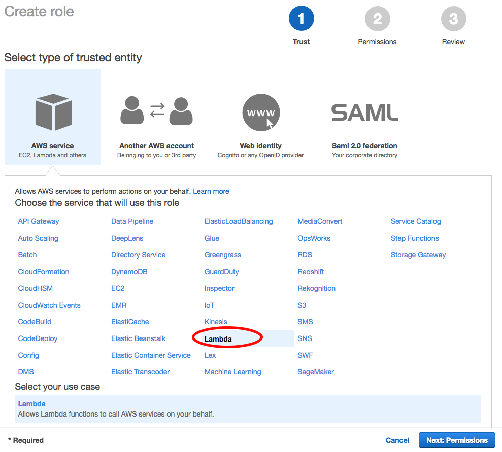The height and width of the screenshot is (452, 502).
Task: Select the Config service
Action: pos(28,355)
